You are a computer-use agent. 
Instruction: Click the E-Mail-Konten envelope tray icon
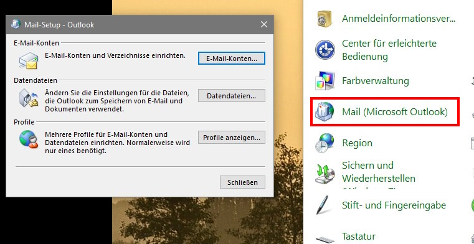[x=28, y=61]
